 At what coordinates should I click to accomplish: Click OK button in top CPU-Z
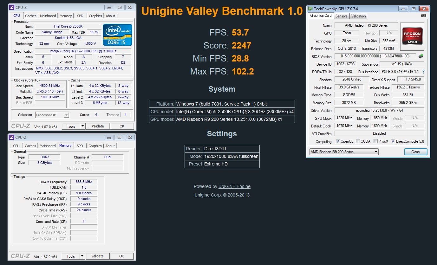pos(122,126)
